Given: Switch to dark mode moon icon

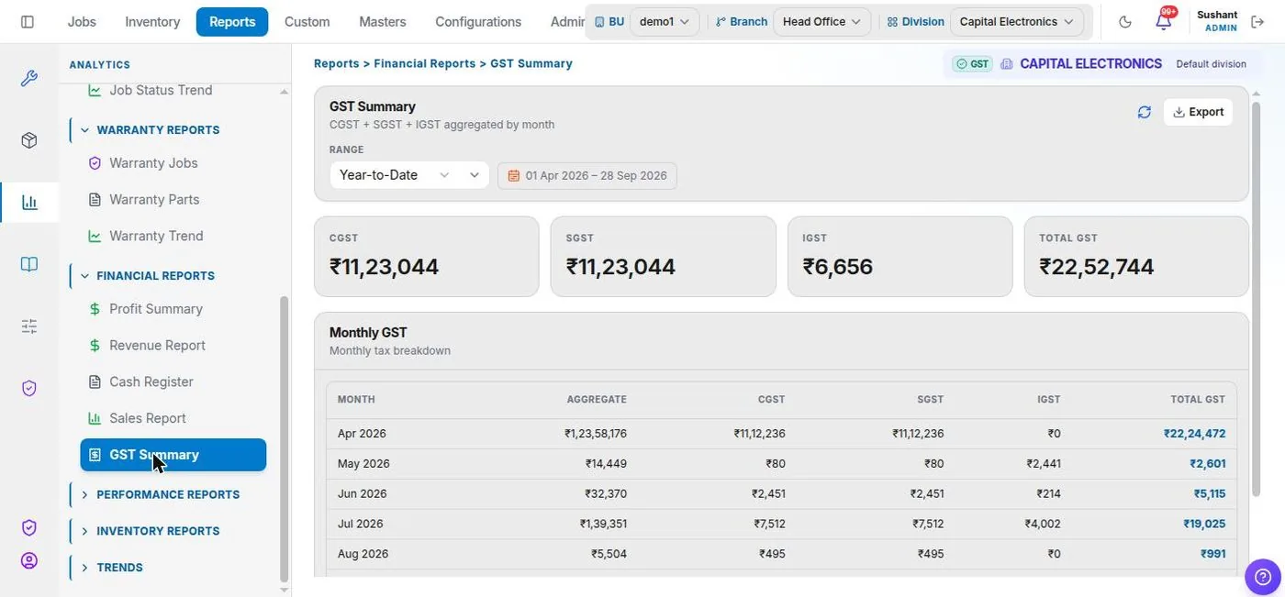Looking at the screenshot, I should [1125, 22].
